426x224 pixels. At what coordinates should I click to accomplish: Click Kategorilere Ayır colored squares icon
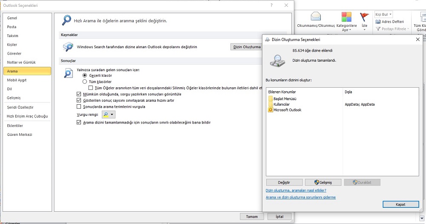click(x=346, y=17)
